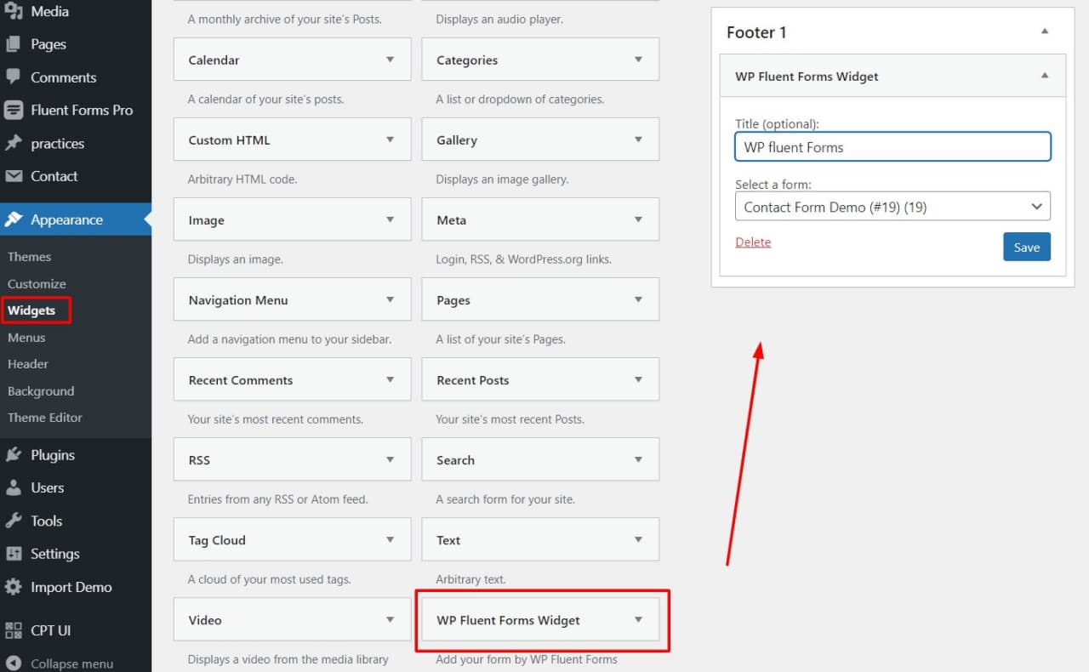Collapse the Footer 1 widget area
Image resolution: width=1089 pixels, height=672 pixels.
point(1045,31)
